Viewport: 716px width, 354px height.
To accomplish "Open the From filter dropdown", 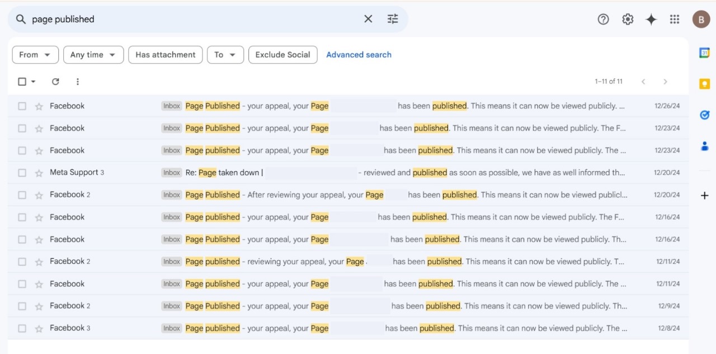I will tap(35, 55).
